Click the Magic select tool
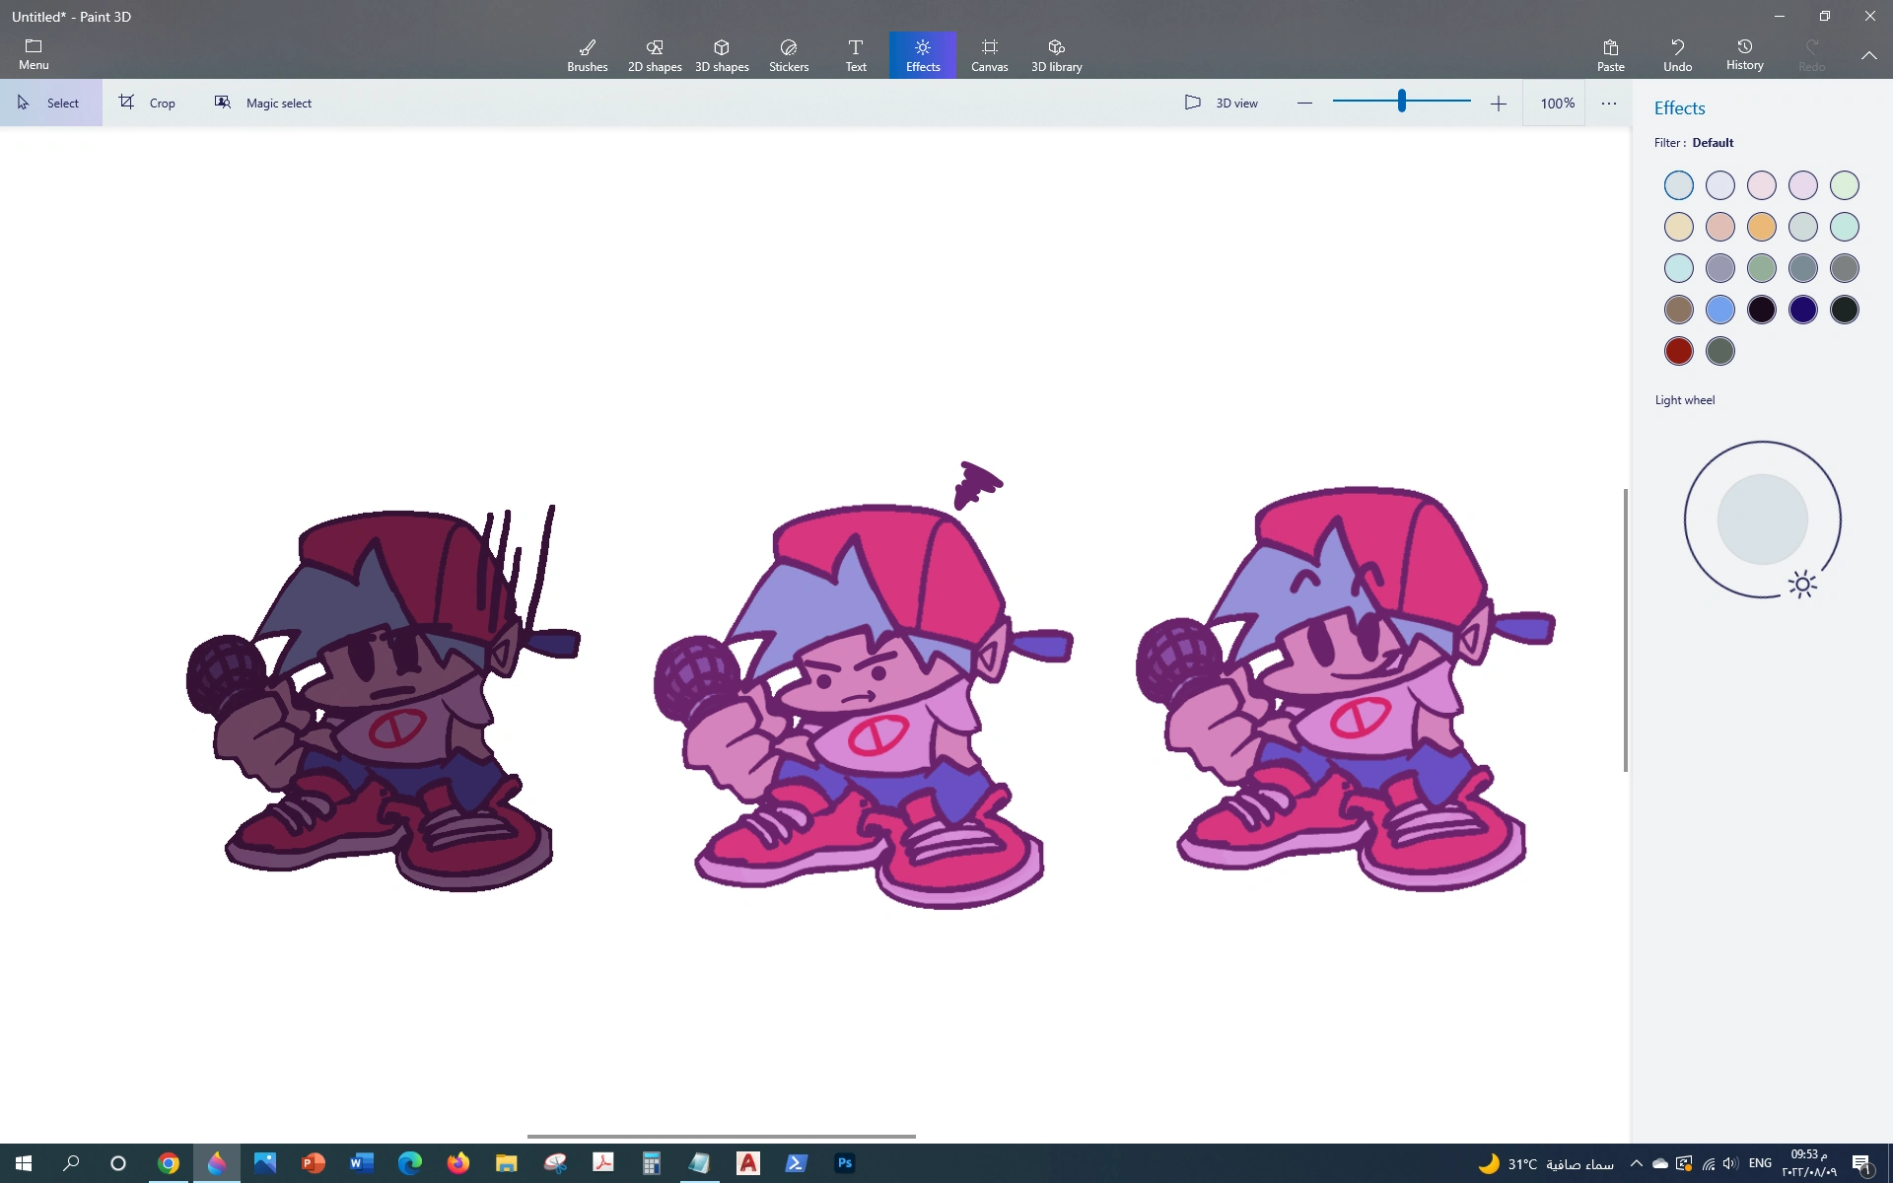The width and height of the screenshot is (1893, 1183). pyautogui.click(x=263, y=103)
